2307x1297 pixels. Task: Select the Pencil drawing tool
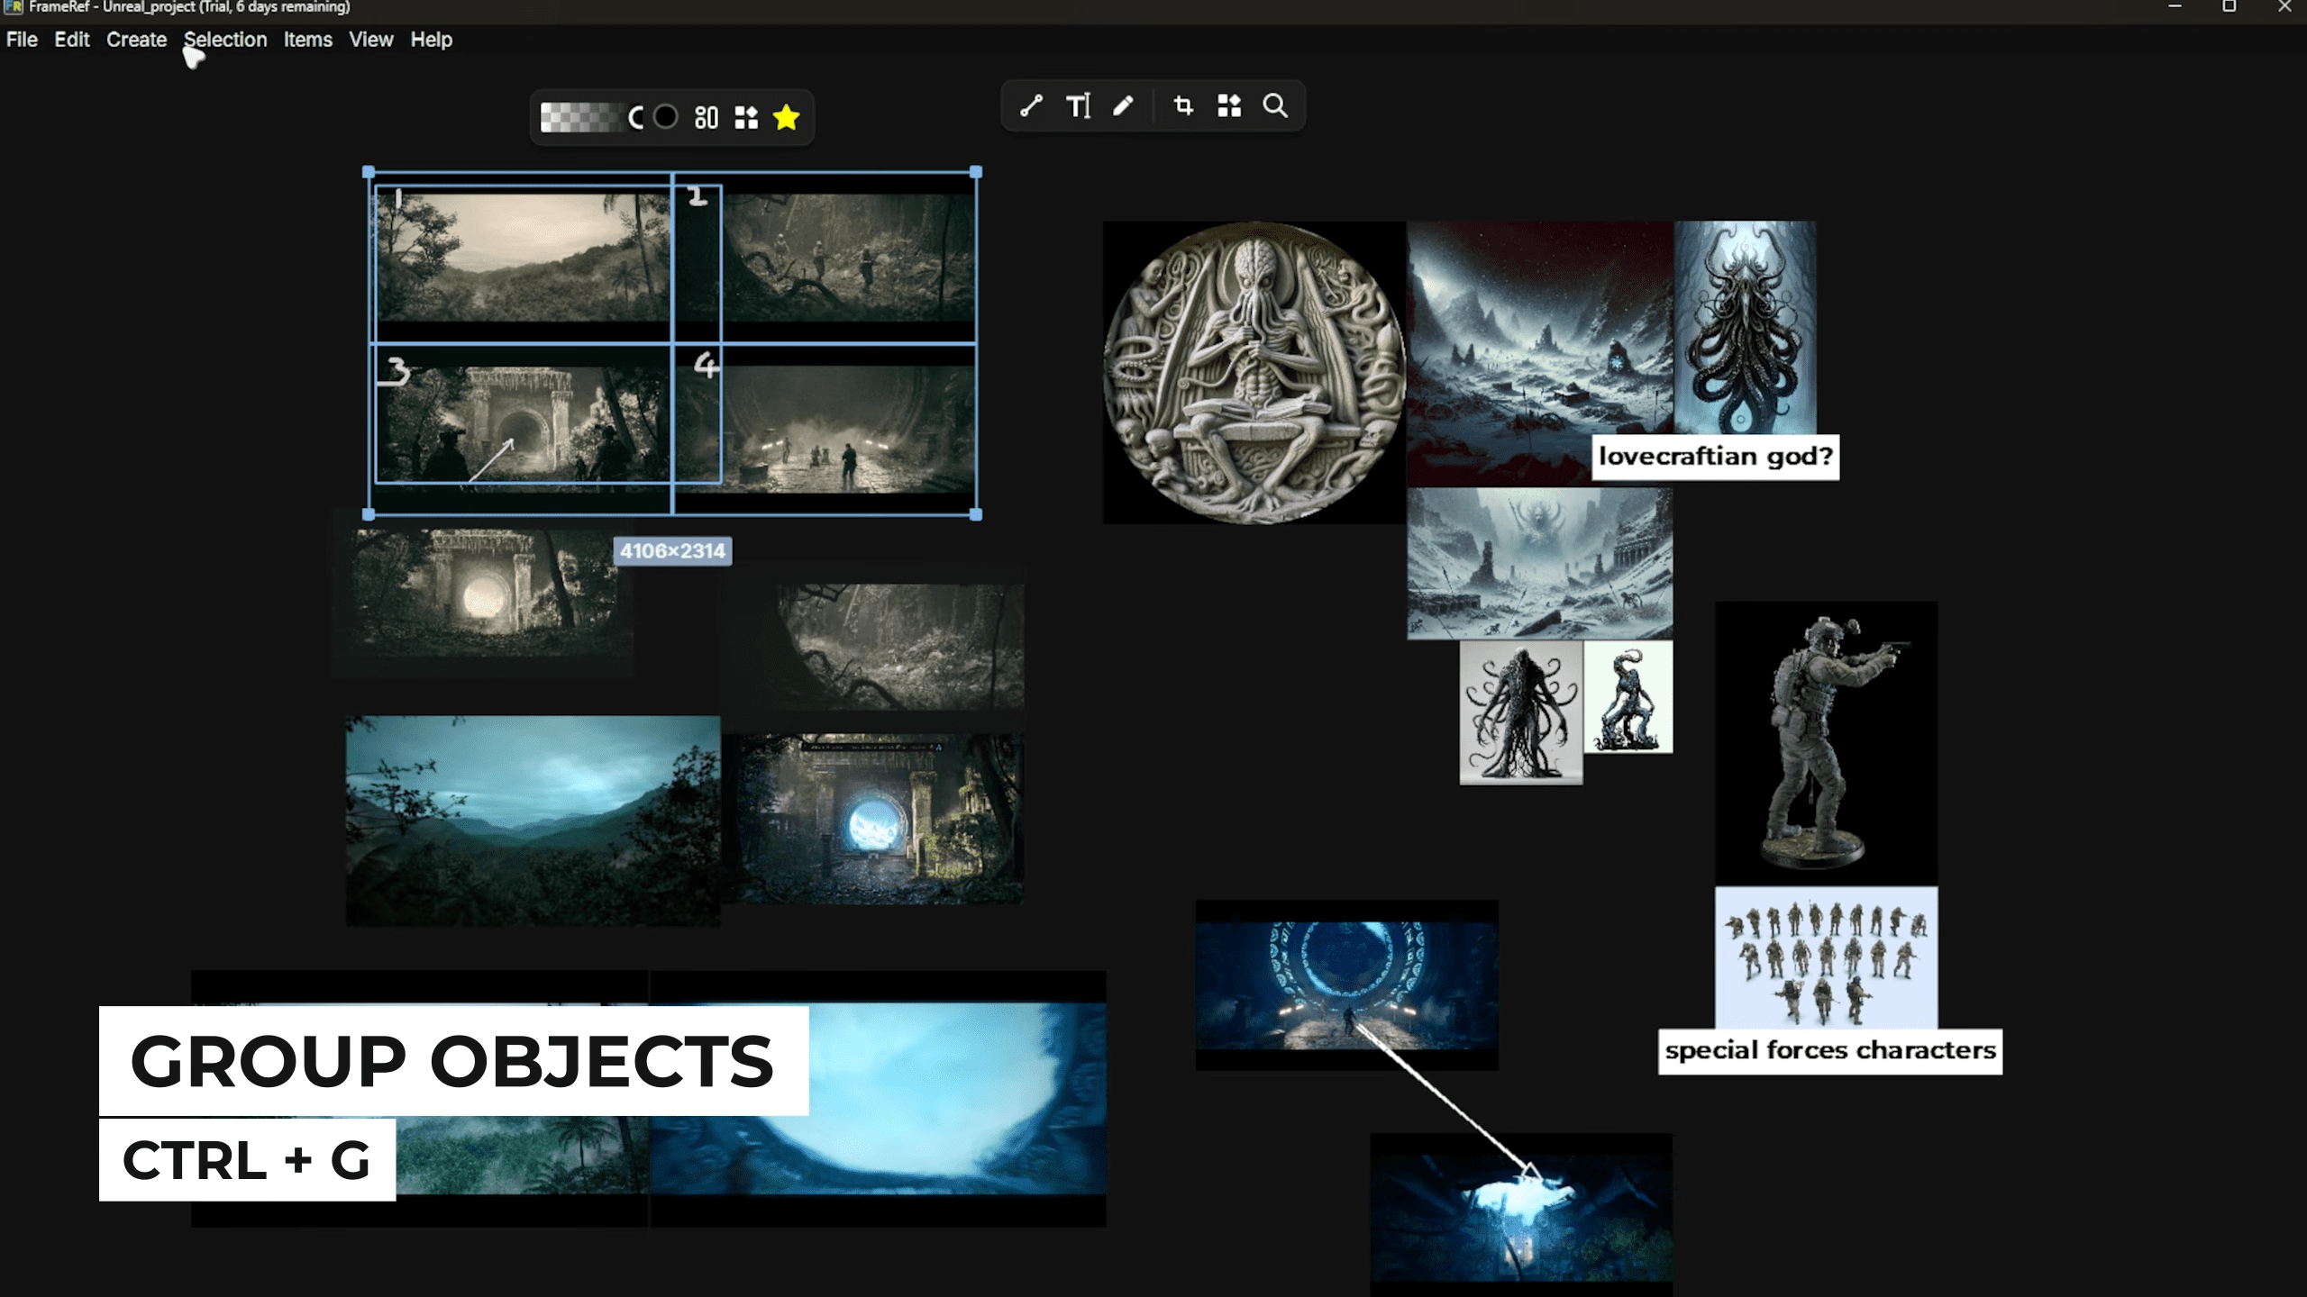pos(1125,106)
